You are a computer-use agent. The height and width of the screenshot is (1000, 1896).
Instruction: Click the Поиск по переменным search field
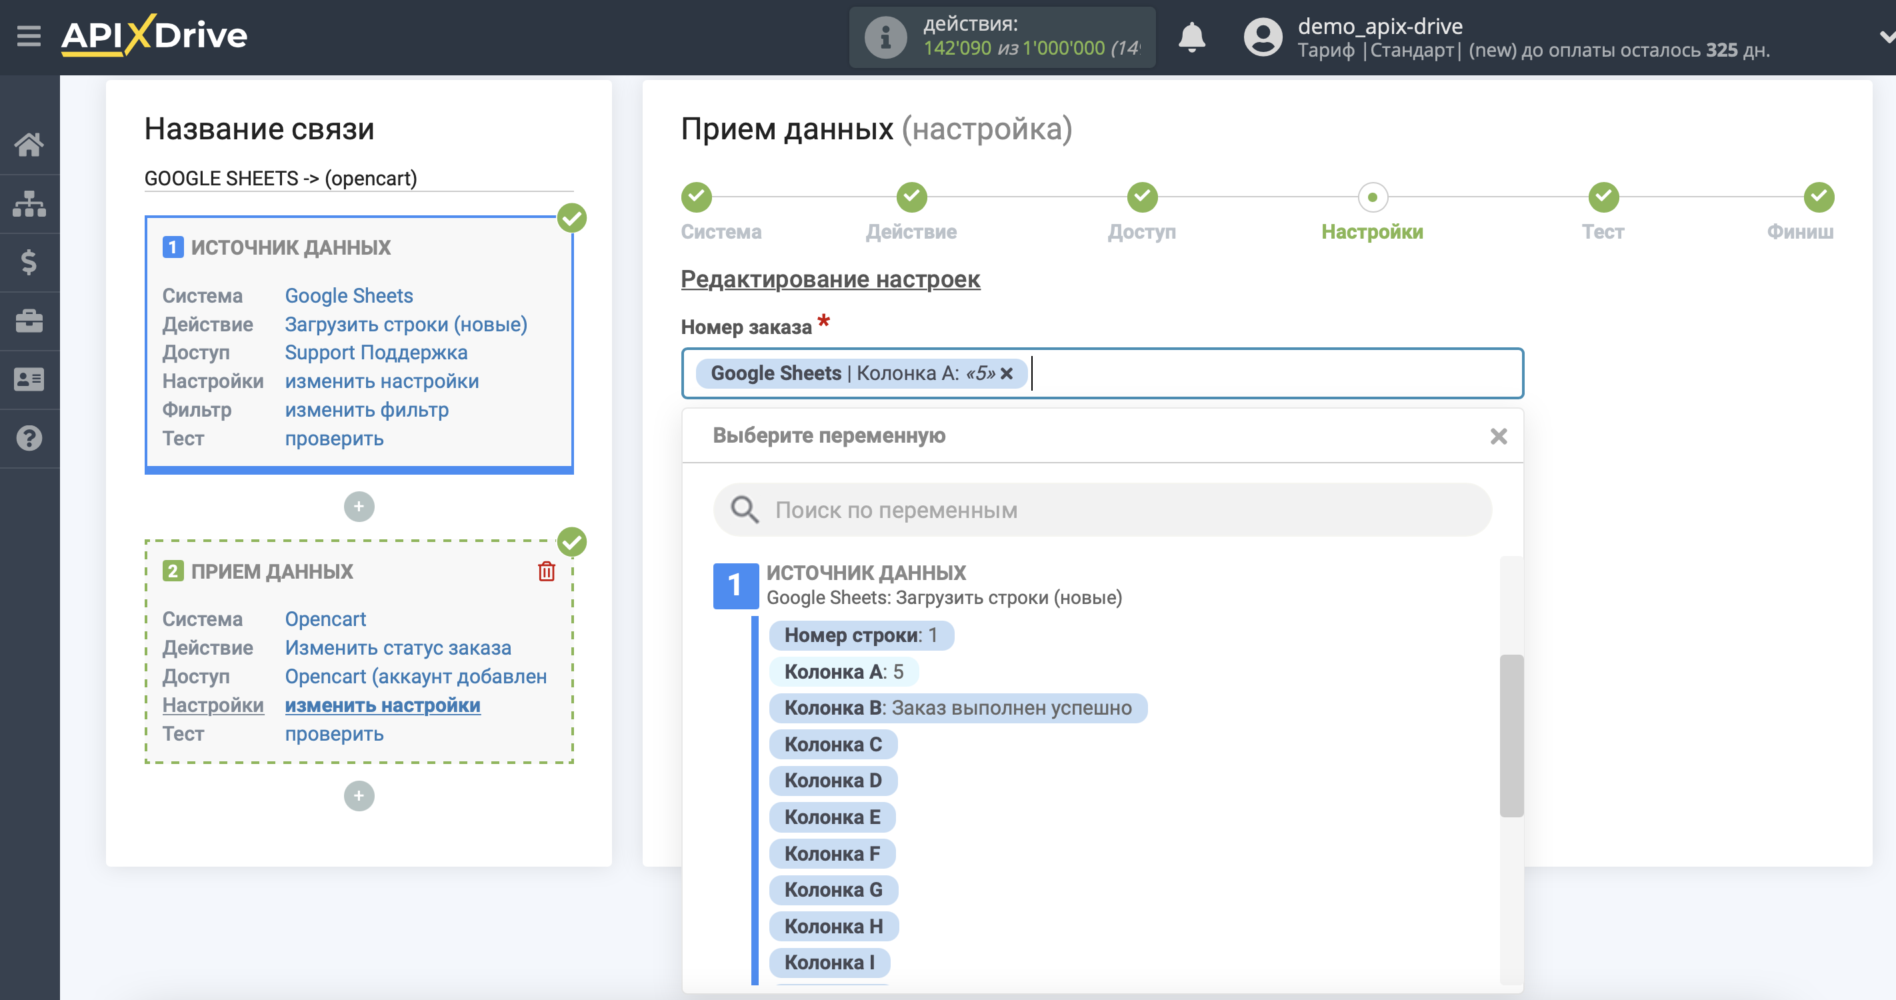point(1103,509)
